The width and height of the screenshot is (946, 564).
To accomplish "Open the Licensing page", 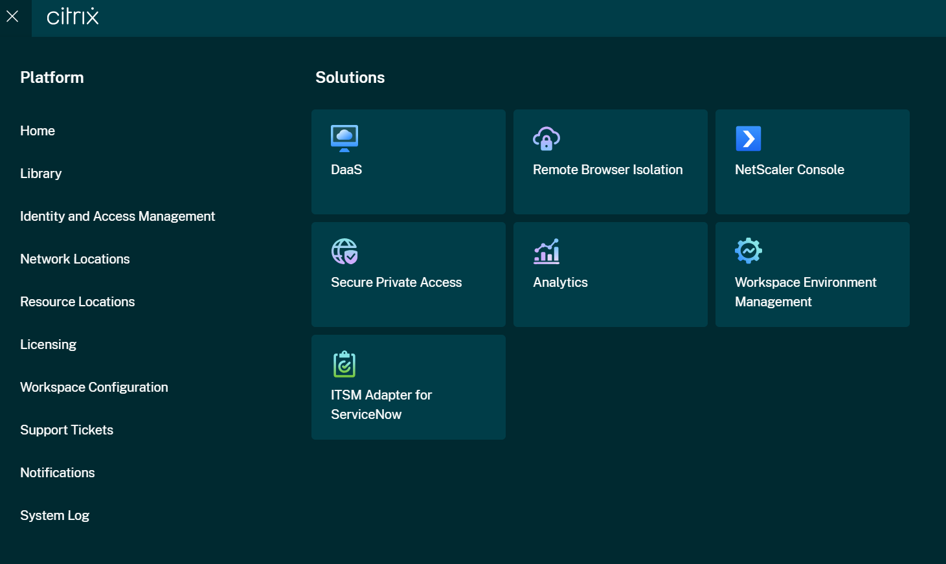I will tap(48, 344).
